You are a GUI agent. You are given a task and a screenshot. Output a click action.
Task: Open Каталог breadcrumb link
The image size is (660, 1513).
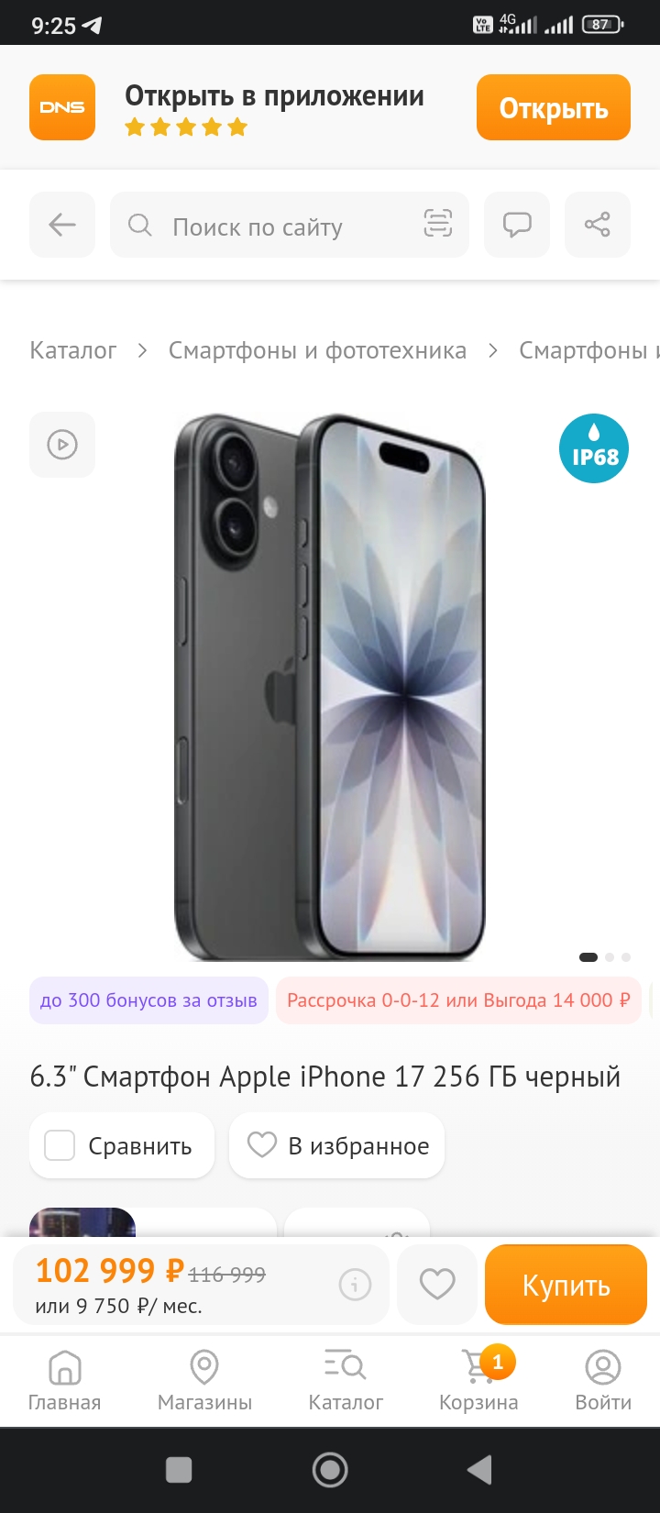73,350
